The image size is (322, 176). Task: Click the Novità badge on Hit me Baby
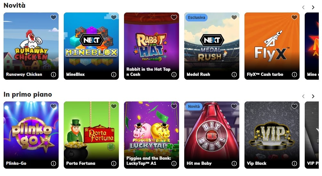(x=194, y=107)
